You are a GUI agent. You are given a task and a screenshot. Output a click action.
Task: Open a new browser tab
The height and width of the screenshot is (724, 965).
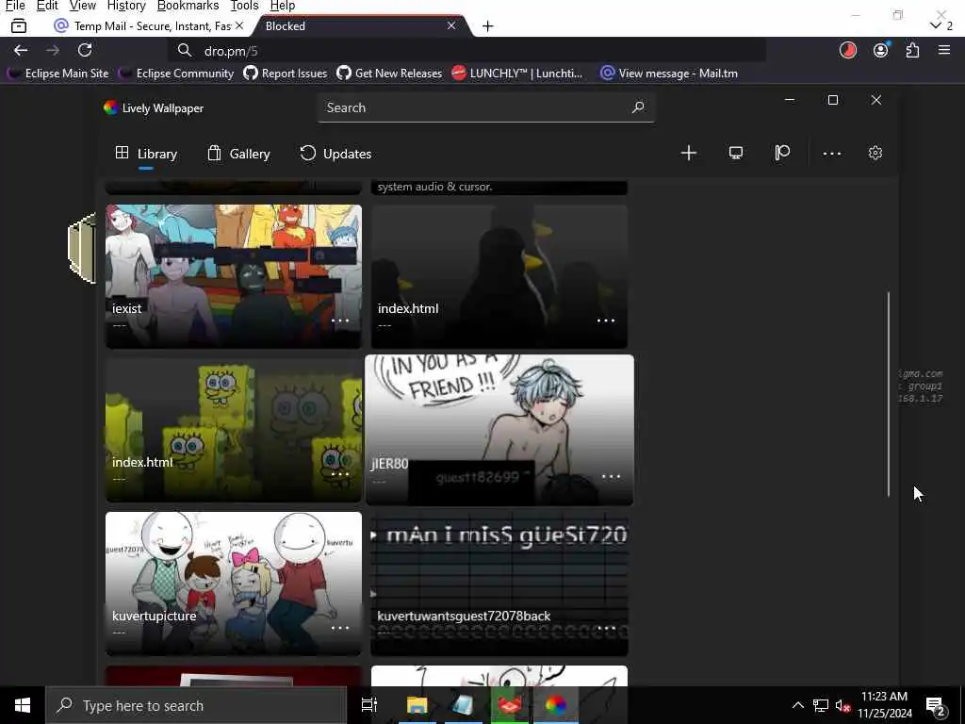[487, 25]
